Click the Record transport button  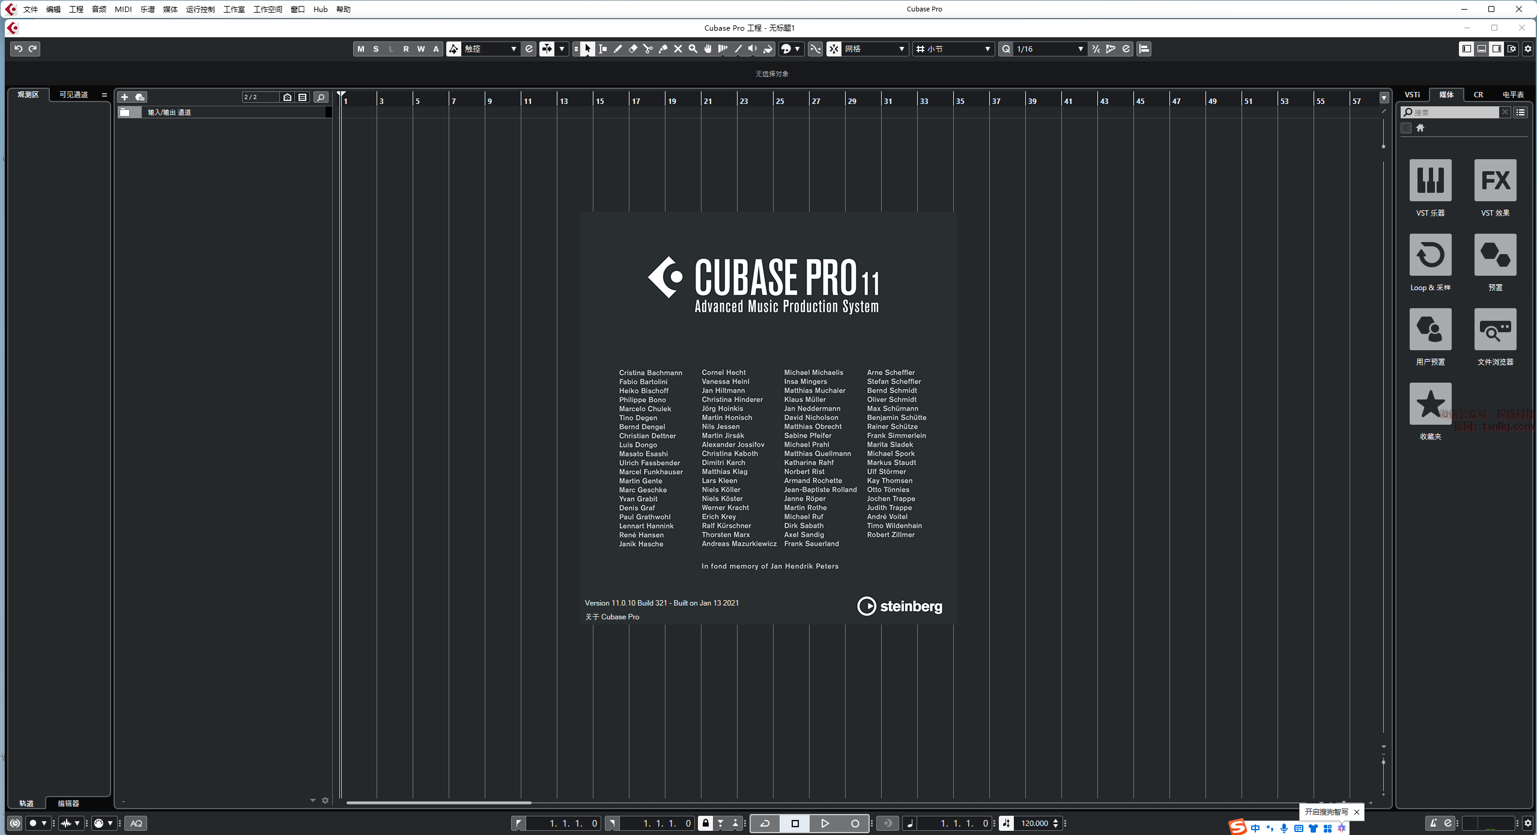point(855,823)
